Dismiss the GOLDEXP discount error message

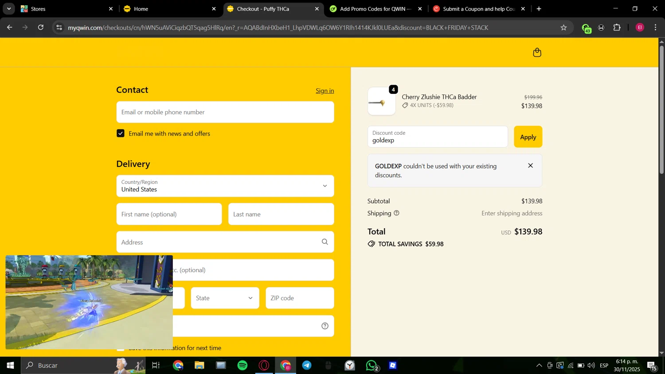point(530,166)
